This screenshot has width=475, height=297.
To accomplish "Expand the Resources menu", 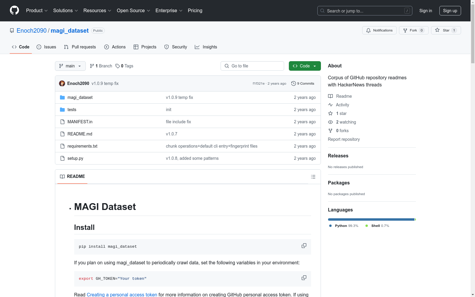I will 97,10.
